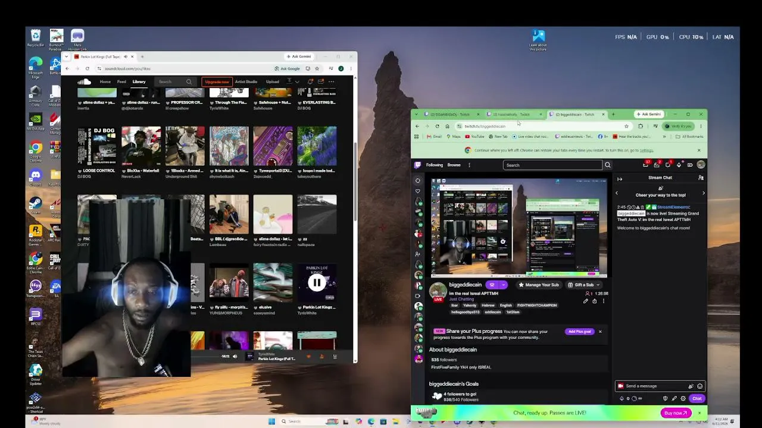Click the Add Plus goal button
This screenshot has width=762, height=428.
tap(579, 332)
